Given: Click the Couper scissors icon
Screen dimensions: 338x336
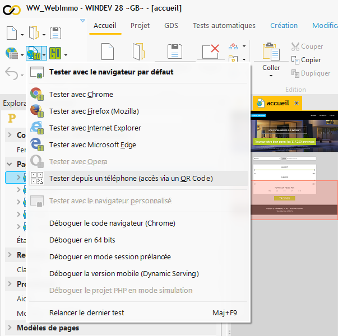Looking at the screenshot, I should pos(296,46).
